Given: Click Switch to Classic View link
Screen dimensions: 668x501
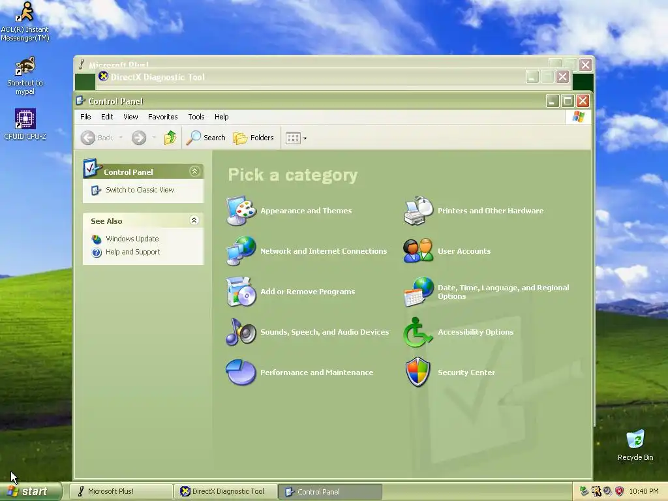Looking at the screenshot, I should [140, 190].
